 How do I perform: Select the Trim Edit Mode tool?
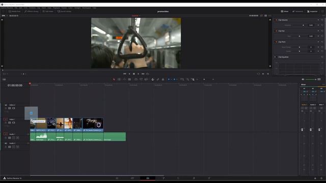coord(119,79)
